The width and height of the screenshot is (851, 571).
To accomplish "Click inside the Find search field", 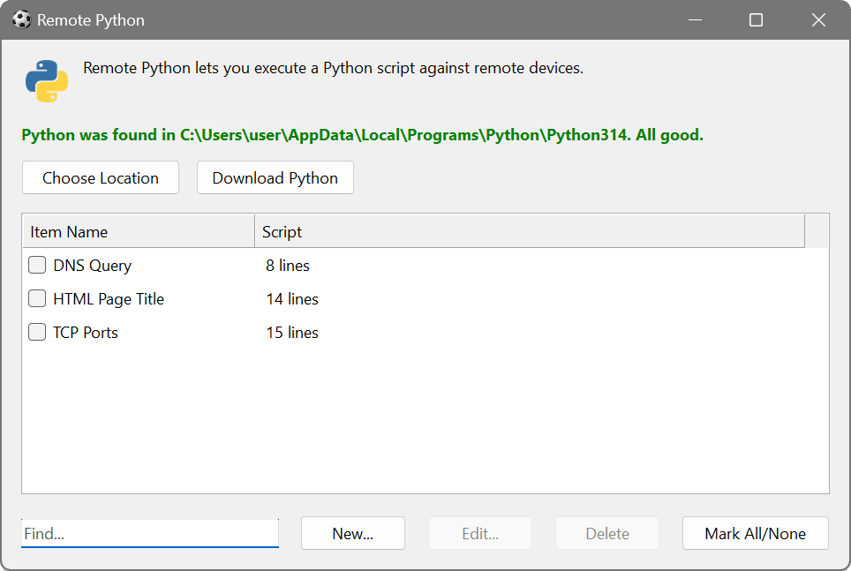I will click(x=149, y=533).
